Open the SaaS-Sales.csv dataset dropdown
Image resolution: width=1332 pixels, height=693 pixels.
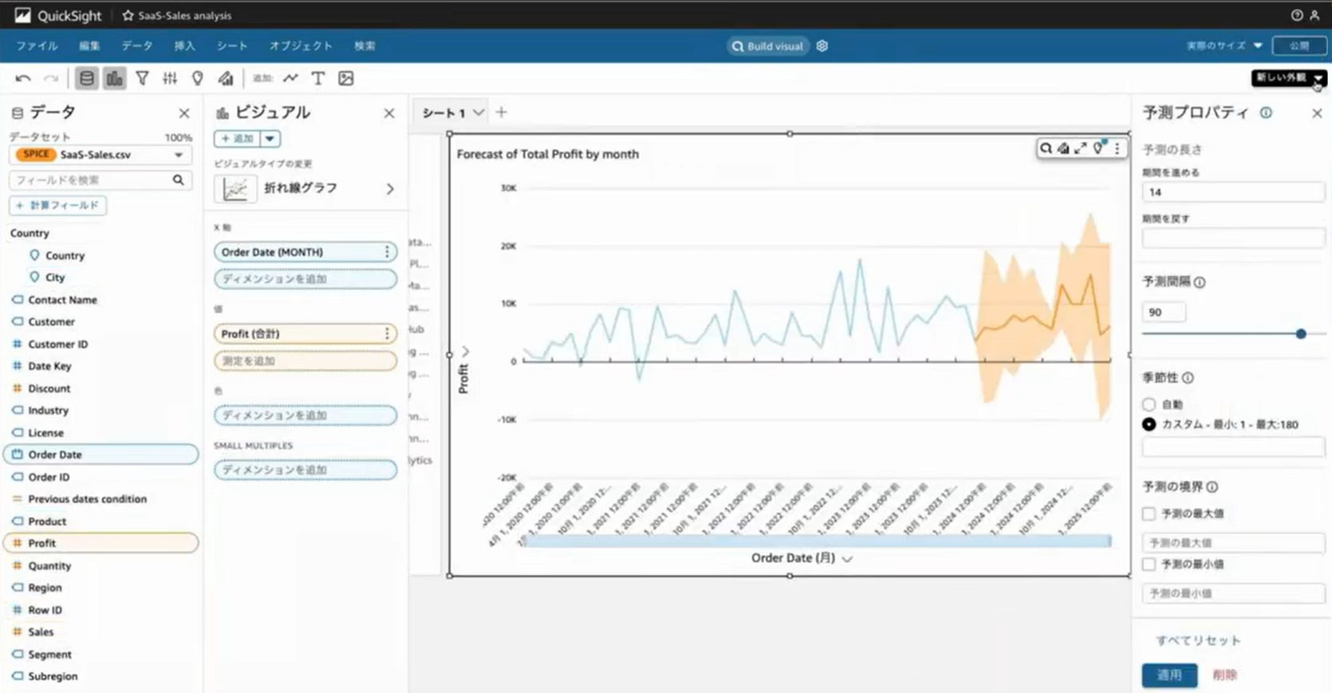point(100,155)
